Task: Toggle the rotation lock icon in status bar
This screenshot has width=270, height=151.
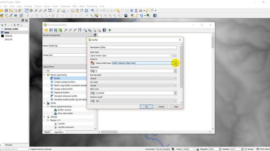Action: [x=198, y=149]
